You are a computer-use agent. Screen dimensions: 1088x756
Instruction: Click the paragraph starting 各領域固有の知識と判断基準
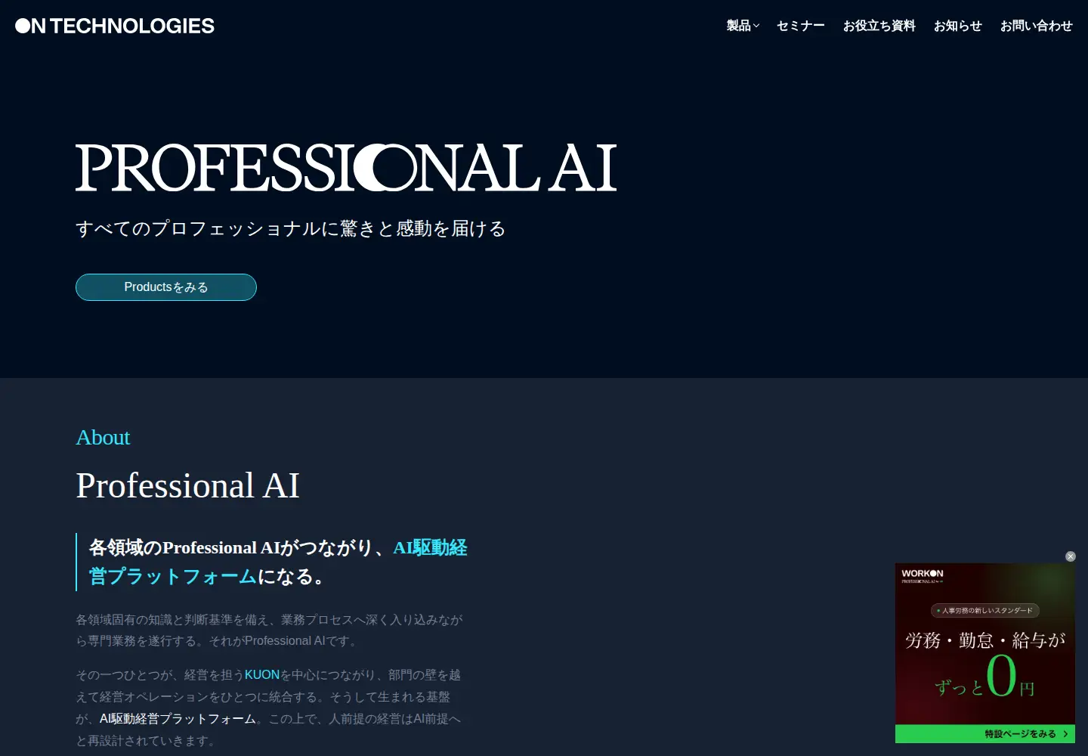click(x=270, y=630)
